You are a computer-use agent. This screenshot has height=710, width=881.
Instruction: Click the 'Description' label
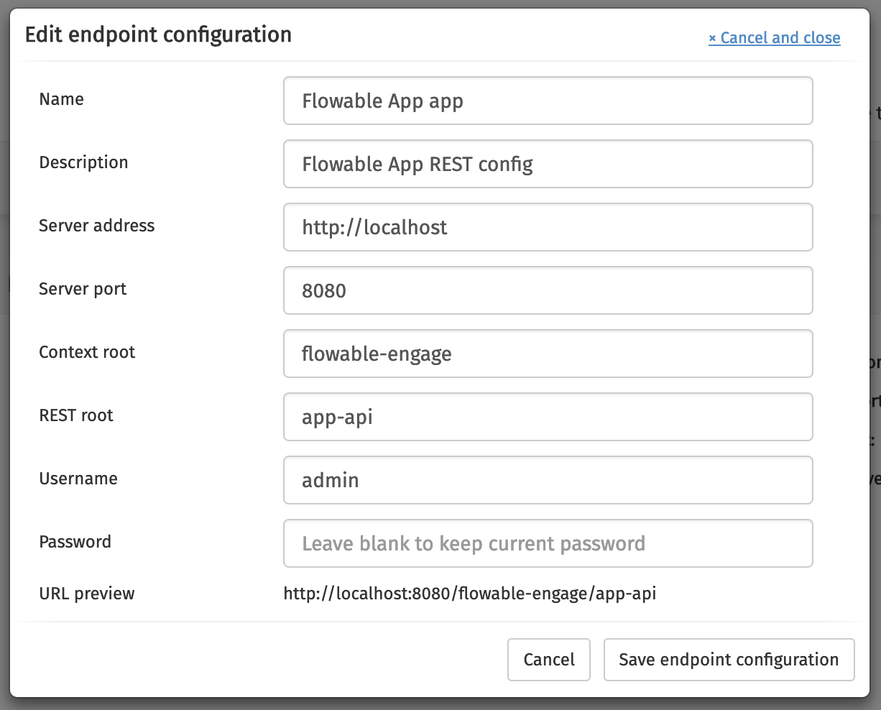83,162
